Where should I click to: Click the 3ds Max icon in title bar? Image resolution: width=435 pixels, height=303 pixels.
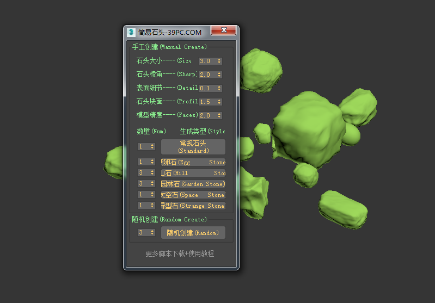131,32
